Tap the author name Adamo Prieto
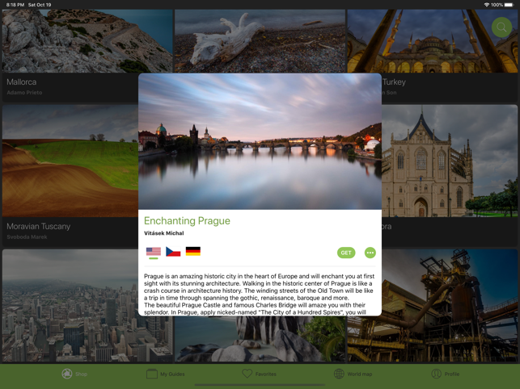This screenshot has height=389, width=520. [x=24, y=93]
